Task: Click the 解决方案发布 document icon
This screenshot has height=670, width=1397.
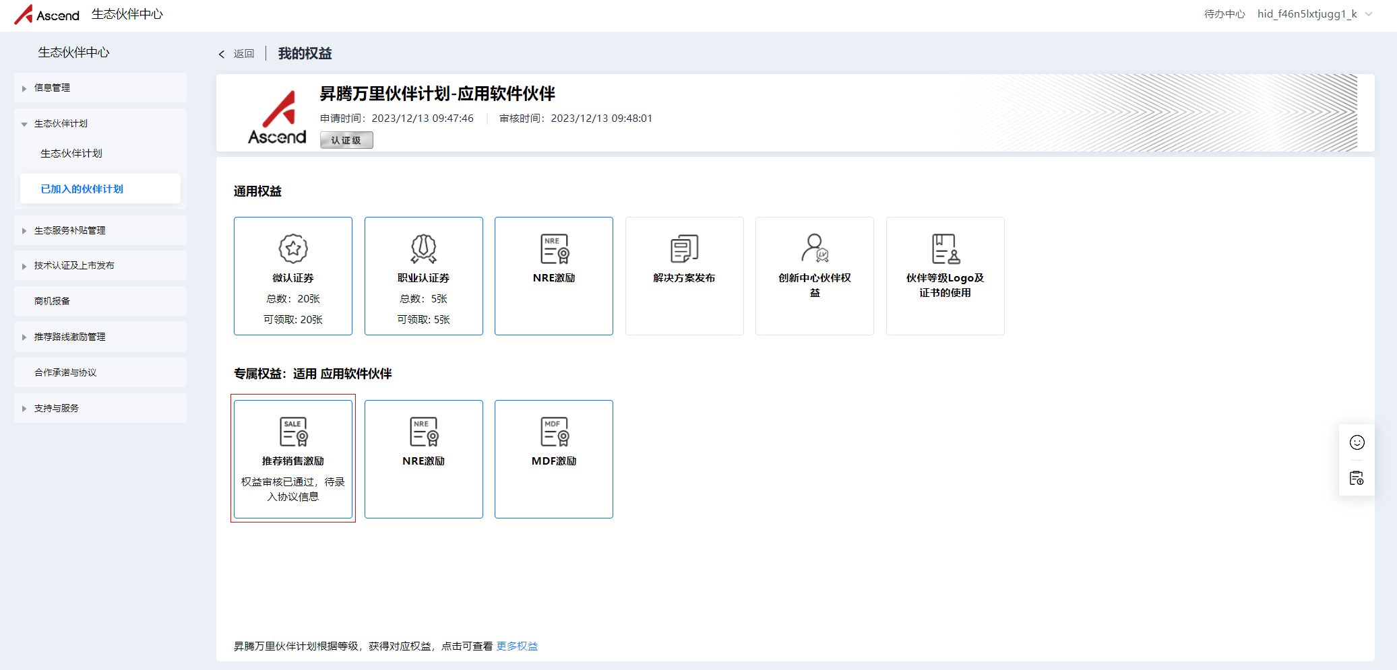Action: [x=685, y=248]
